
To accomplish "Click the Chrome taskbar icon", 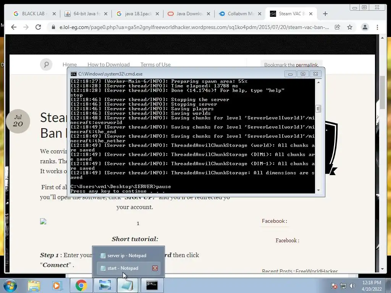I will [x=81, y=285].
